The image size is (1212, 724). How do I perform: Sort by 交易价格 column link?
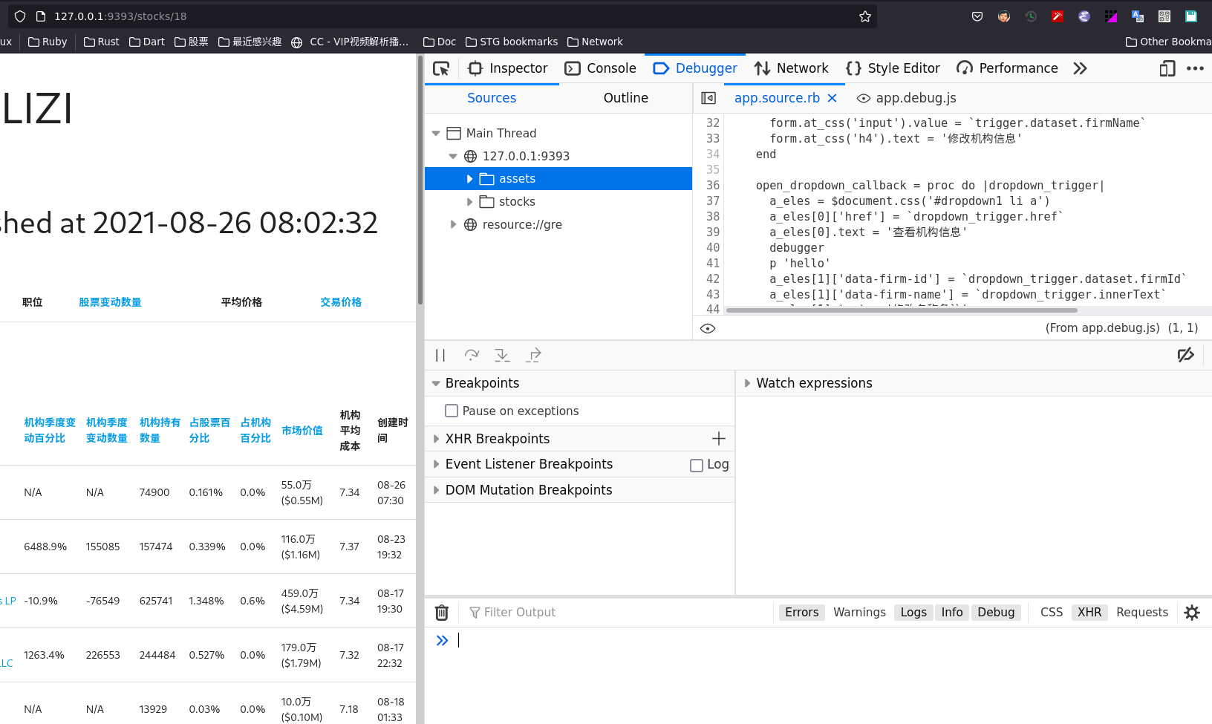tap(341, 302)
